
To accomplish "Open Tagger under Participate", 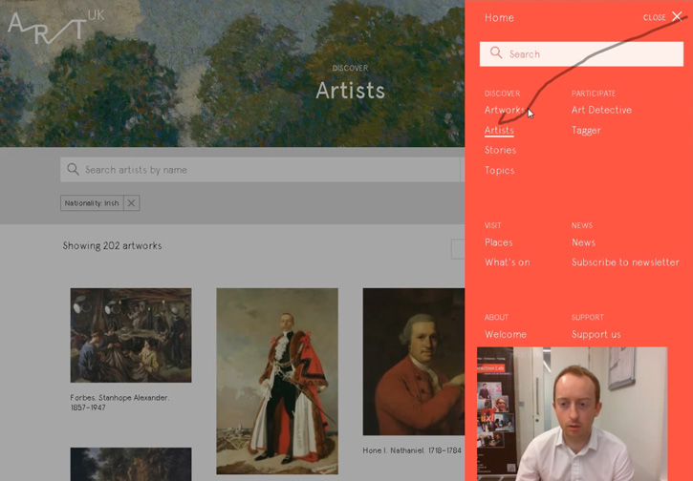I will coord(586,131).
